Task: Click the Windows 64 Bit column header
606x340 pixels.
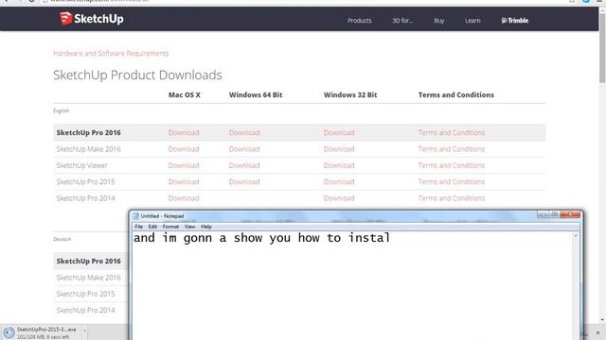Action: [x=256, y=94]
